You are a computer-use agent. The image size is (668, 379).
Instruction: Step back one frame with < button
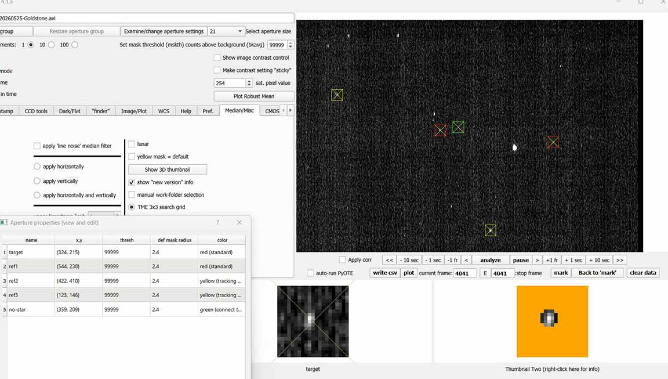pos(466,260)
